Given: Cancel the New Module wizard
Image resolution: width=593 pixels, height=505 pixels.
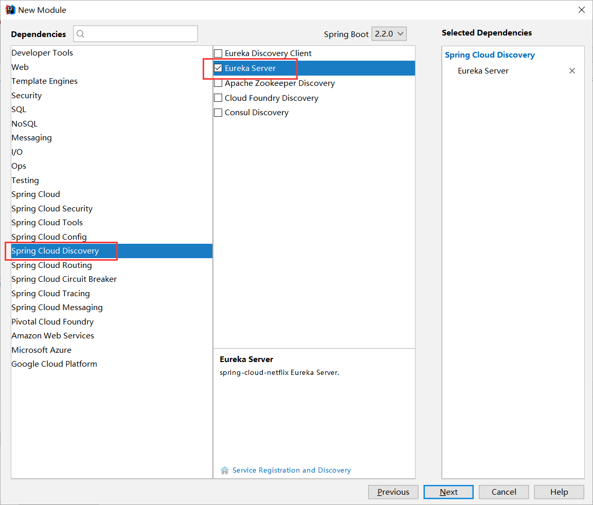Looking at the screenshot, I should pos(504,492).
